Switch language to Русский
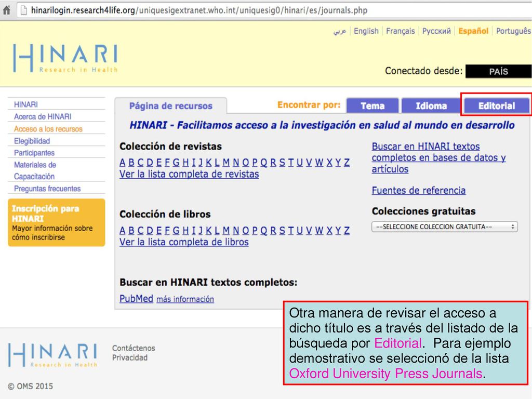Viewport: 532px width, 399px height. coord(436,31)
